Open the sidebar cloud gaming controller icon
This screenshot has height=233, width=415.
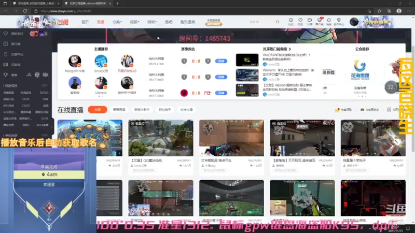6,64
